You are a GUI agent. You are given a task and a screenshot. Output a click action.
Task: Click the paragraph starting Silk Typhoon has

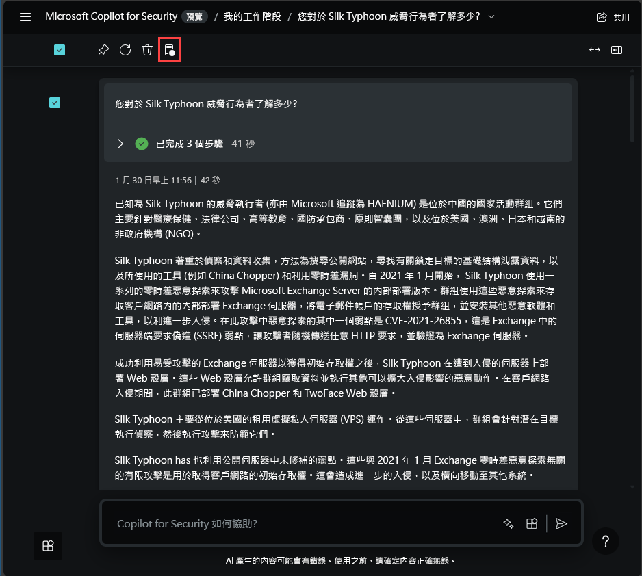tap(339, 468)
